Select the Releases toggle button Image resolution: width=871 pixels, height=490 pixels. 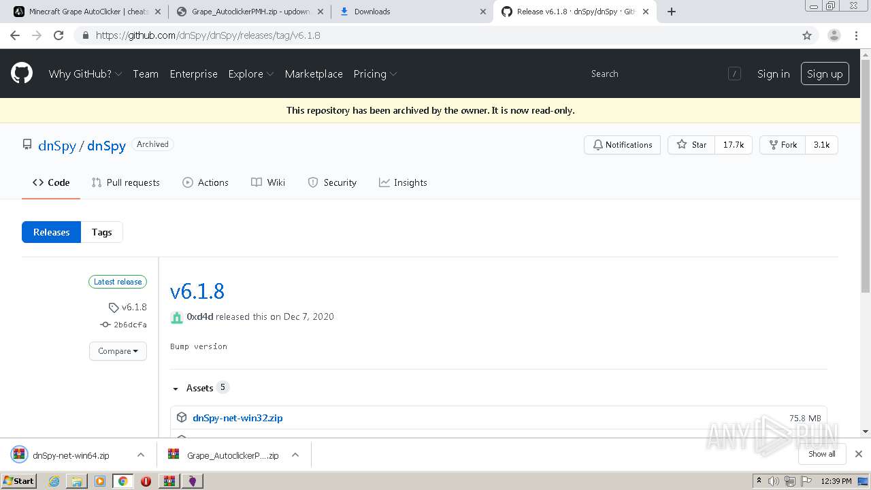[x=51, y=232]
